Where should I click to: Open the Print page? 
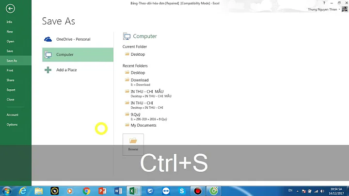pyautogui.click(x=10, y=70)
